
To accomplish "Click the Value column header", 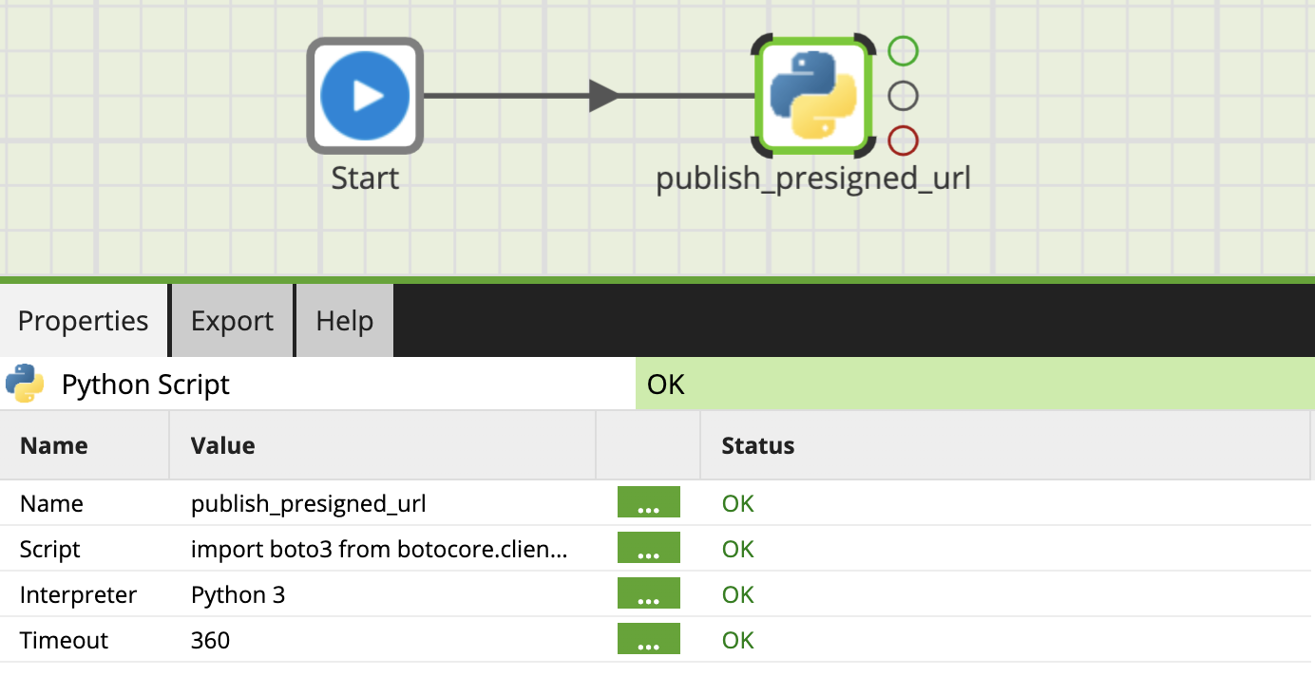I will pos(222,445).
